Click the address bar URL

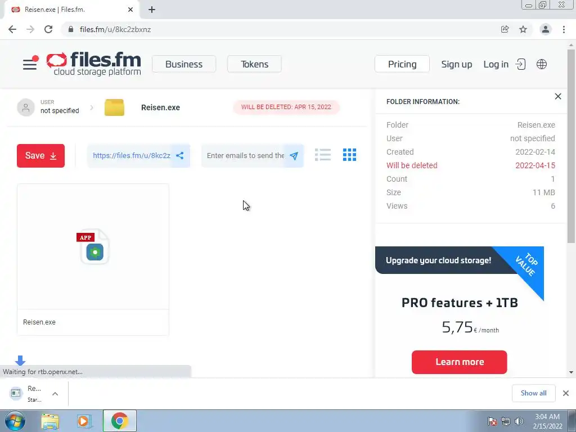point(115,29)
